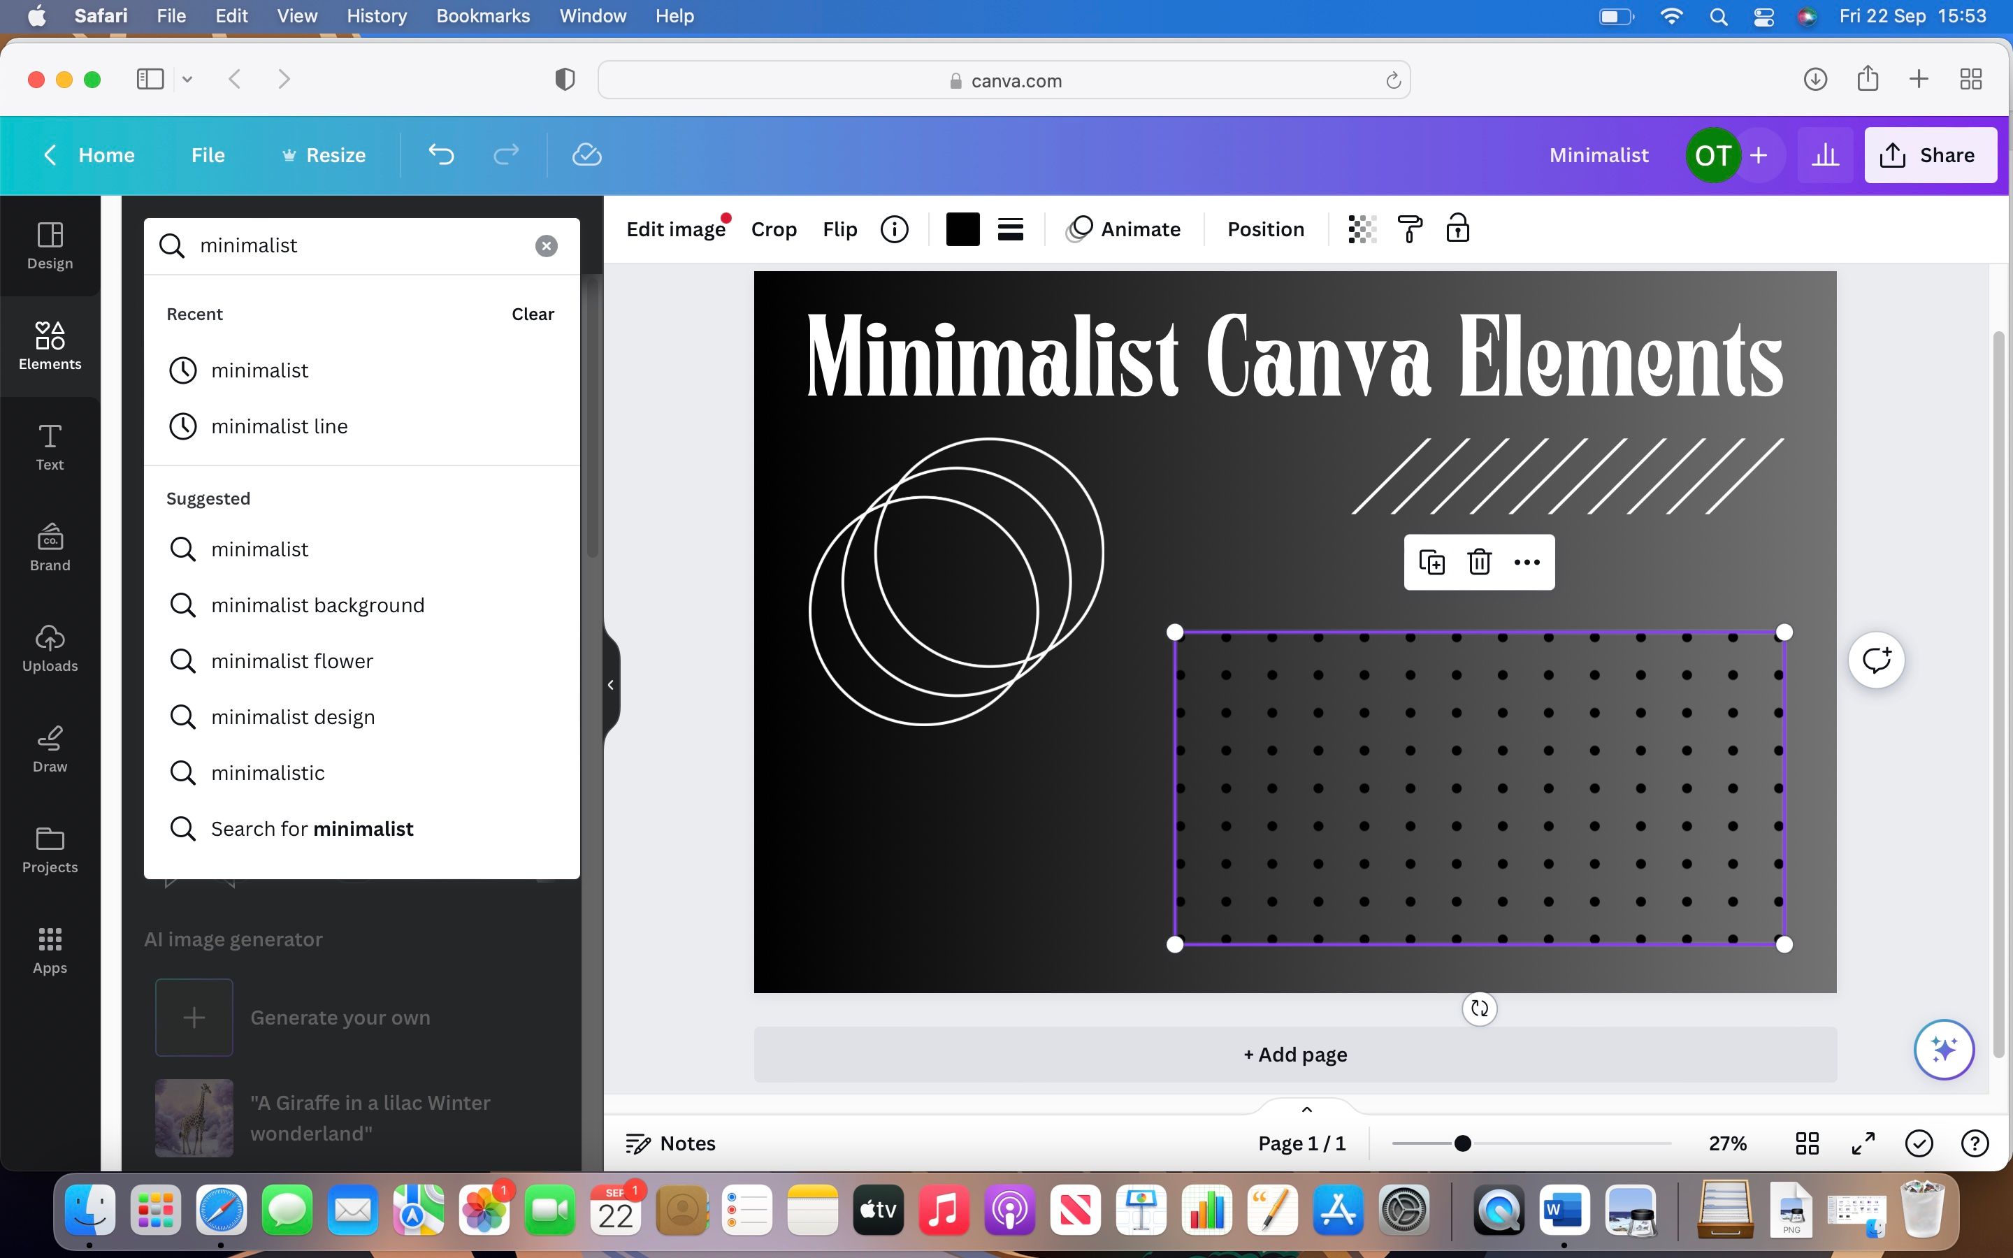Screen dimensions: 2013x1258
Task: Open the border style lines icon
Action: (1010, 229)
